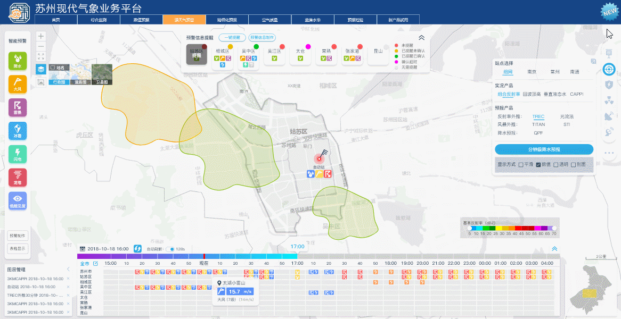
Task: Click the lightning shield icon in right toolbar
Action: (609, 84)
